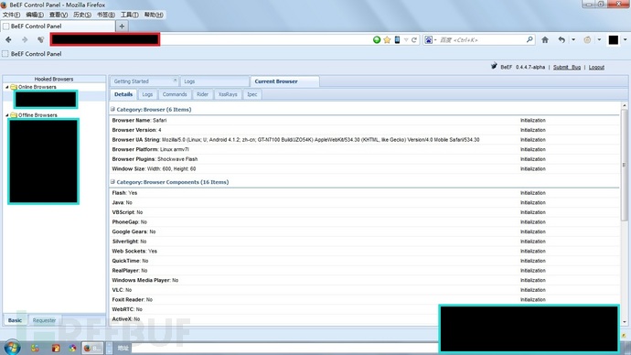Open the 工具(T) menu
This screenshot has width=631, height=355.
pyautogui.click(x=130, y=15)
